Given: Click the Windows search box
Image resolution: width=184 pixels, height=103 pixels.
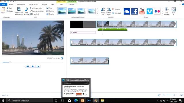Looking at the screenshot, I should [29, 100].
